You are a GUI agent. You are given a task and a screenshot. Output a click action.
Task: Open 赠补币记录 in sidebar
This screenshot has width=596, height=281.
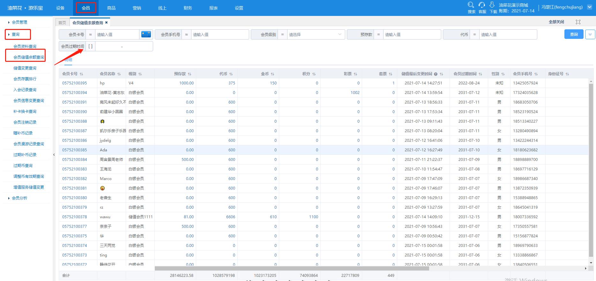pos(23,133)
